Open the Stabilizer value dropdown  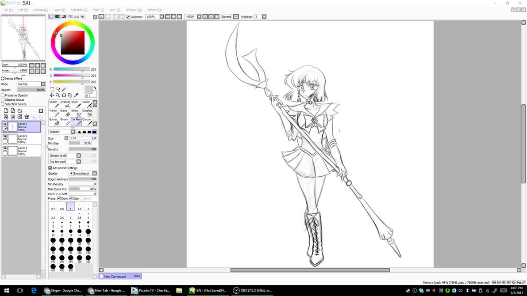264,17
